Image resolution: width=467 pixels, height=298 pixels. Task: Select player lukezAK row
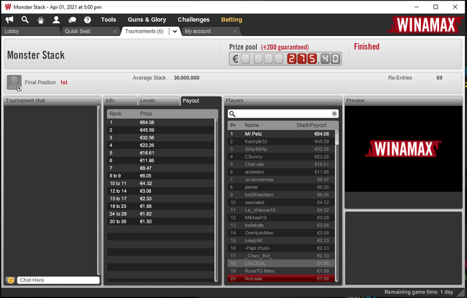point(281,241)
